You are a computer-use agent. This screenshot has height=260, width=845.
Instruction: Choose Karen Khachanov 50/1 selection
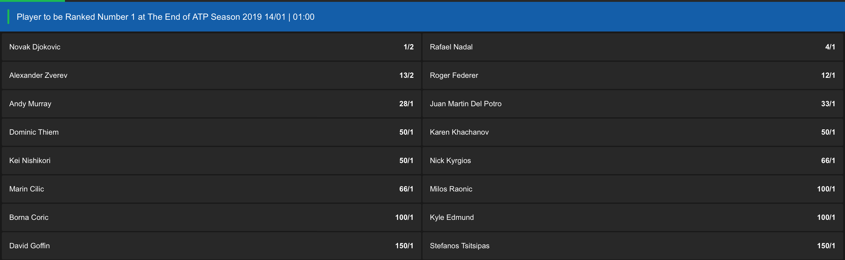click(633, 132)
